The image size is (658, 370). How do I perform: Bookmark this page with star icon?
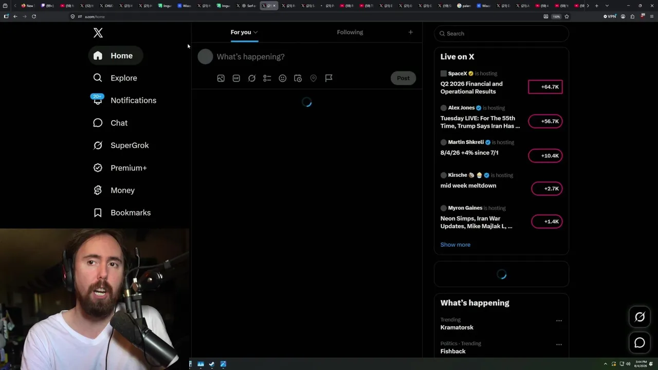coord(566,16)
